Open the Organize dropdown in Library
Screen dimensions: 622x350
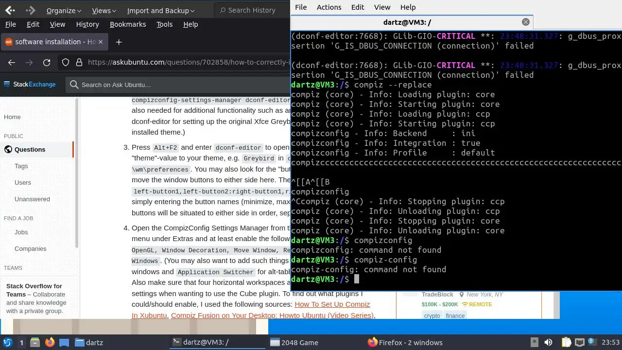pos(64,11)
